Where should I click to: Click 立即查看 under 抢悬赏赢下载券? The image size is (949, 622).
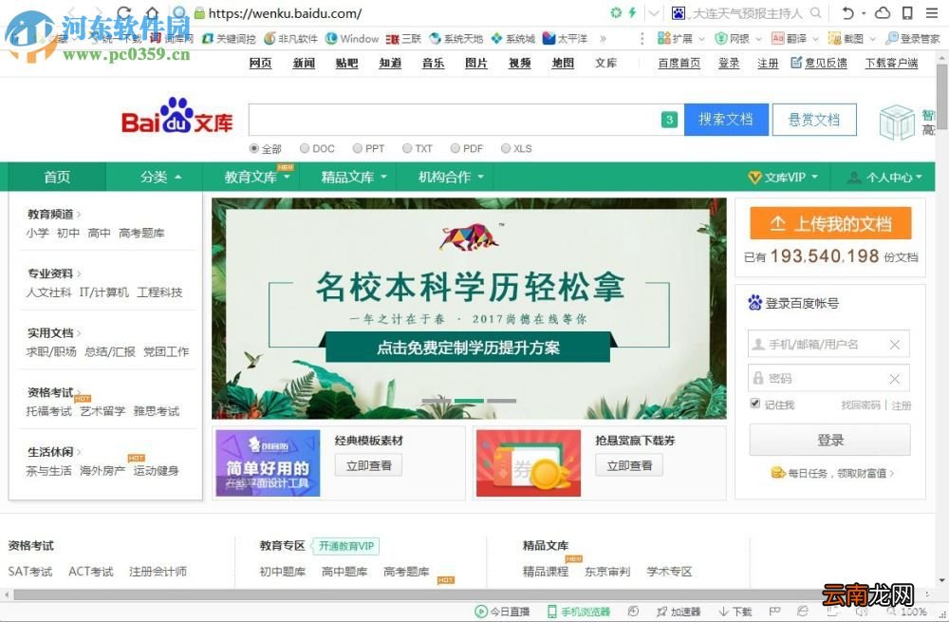pos(629,465)
